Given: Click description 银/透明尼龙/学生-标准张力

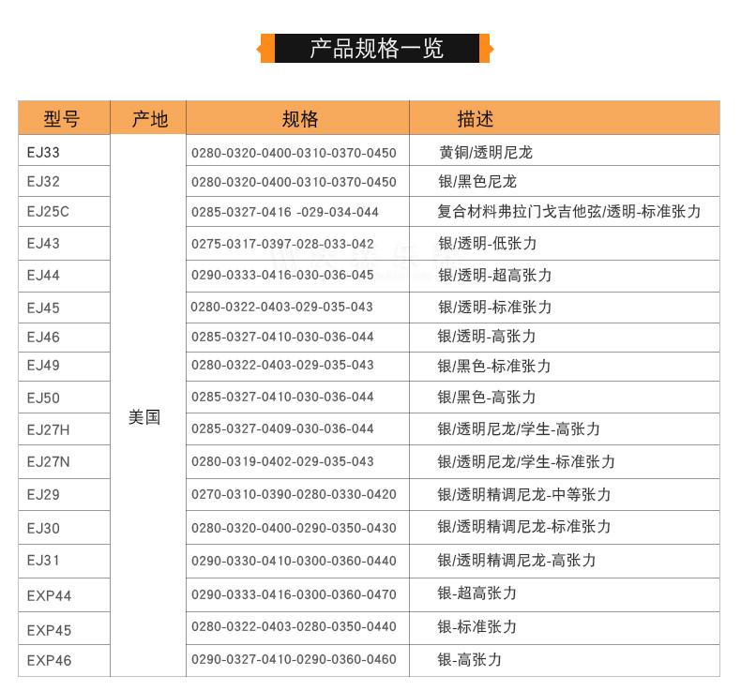Looking at the screenshot, I should (526, 461).
